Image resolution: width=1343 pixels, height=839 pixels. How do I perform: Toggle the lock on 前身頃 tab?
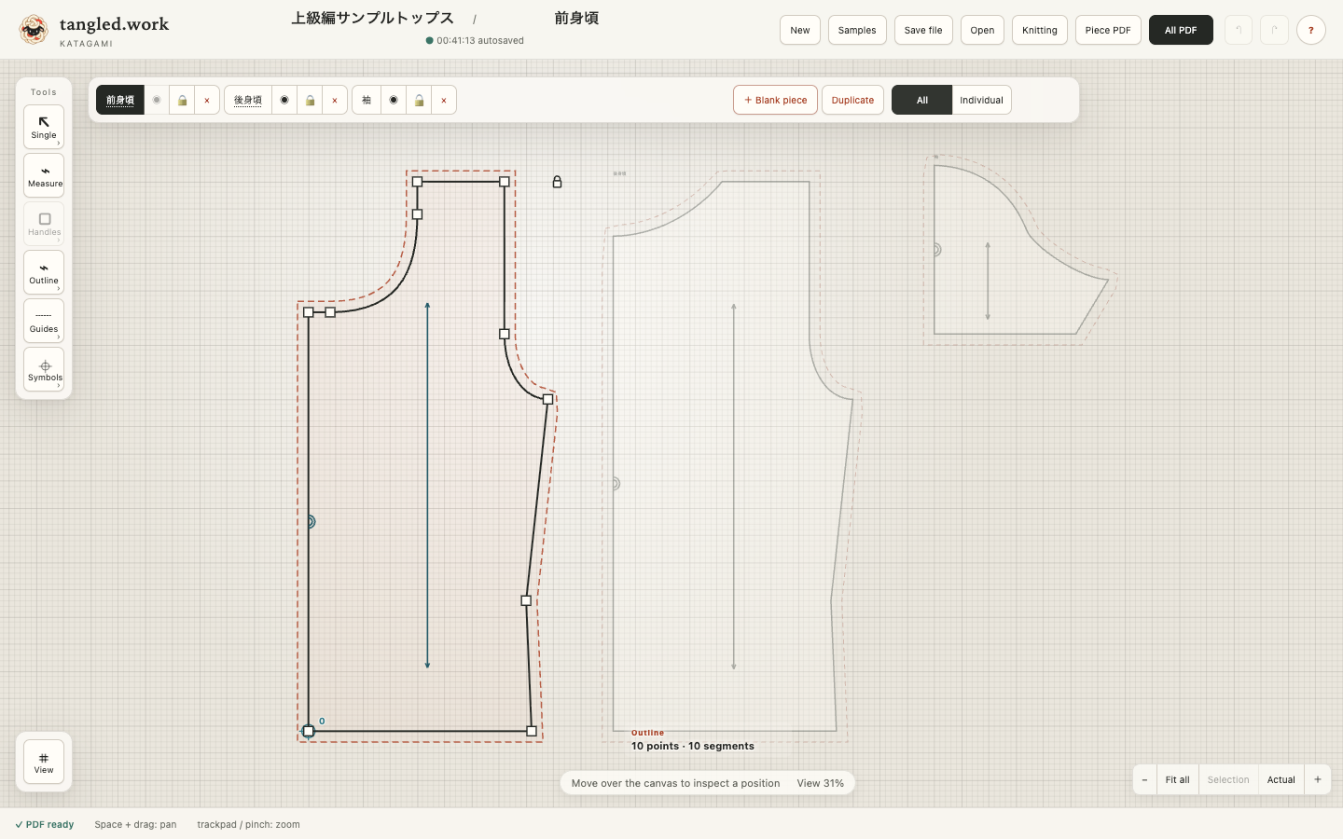pyautogui.click(x=182, y=100)
